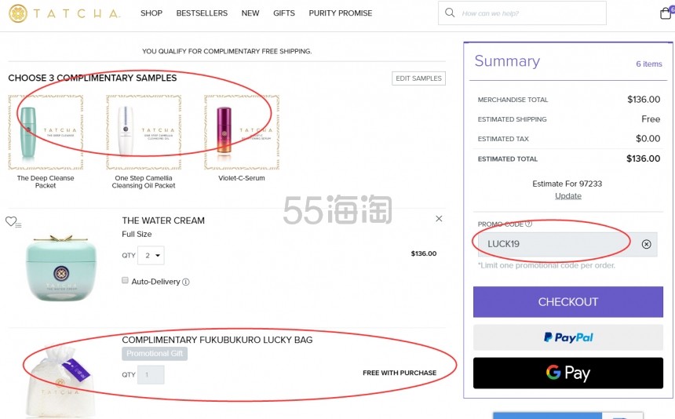Open the shopping bag icon

pyautogui.click(x=666, y=13)
